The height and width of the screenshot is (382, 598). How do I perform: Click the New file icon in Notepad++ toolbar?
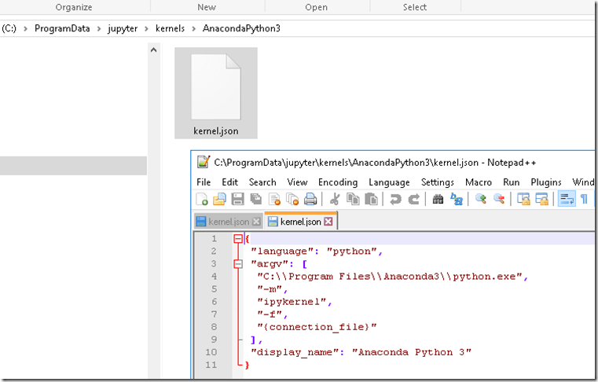[202, 200]
